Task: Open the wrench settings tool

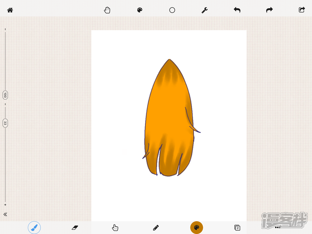Action: 204,10
